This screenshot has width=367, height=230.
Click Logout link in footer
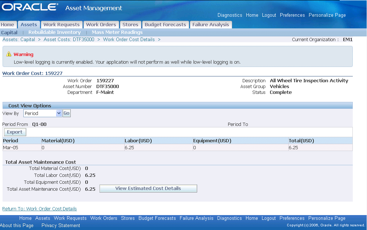coord(269,218)
